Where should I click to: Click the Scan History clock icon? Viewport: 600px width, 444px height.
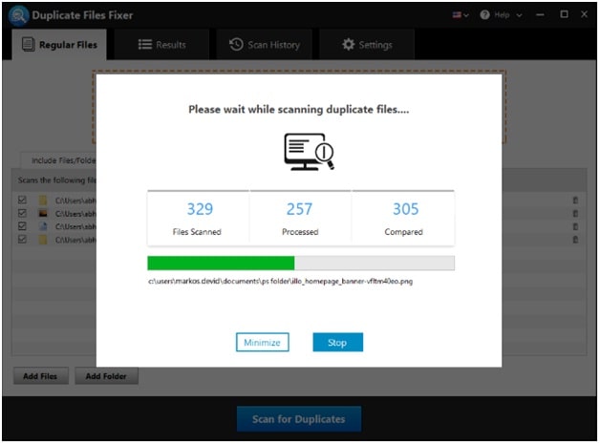click(x=236, y=44)
